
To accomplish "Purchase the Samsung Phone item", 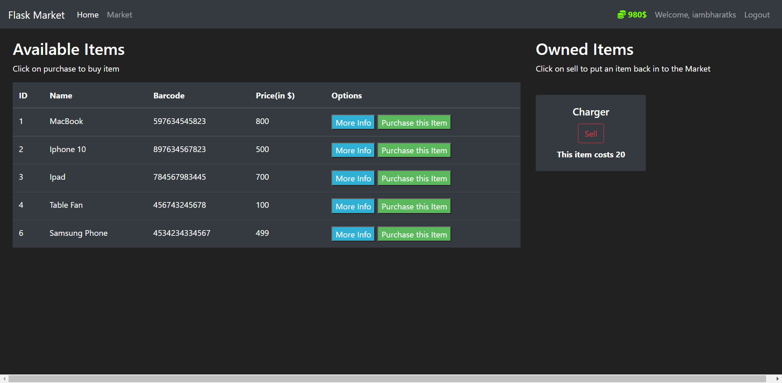I will [x=414, y=234].
